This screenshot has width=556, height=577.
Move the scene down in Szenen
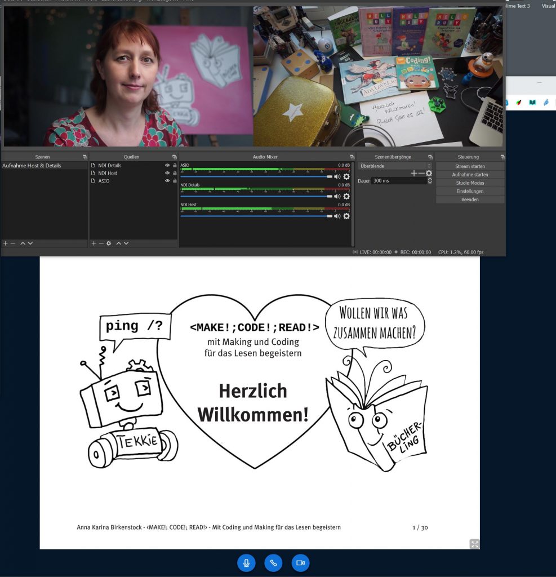point(30,243)
